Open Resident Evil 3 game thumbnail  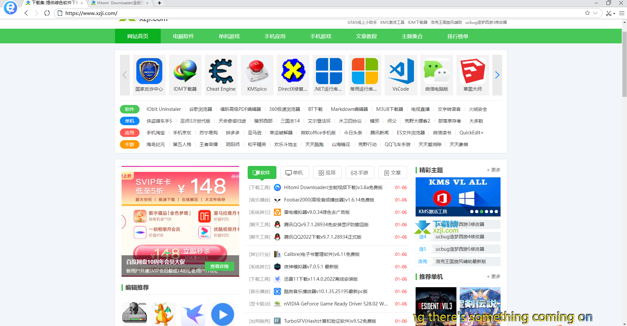pyautogui.click(x=436, y=306)
